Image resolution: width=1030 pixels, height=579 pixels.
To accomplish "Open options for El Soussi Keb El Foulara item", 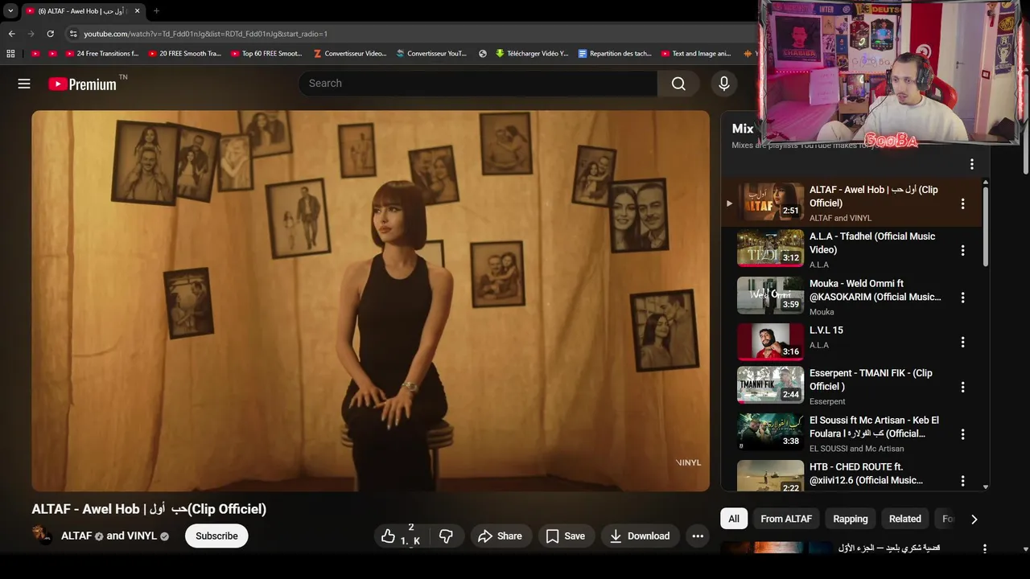I will tap(962, 434).
